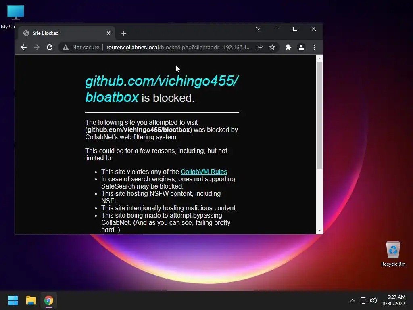Click the Chrome taskbar icon

click(49, 300)
